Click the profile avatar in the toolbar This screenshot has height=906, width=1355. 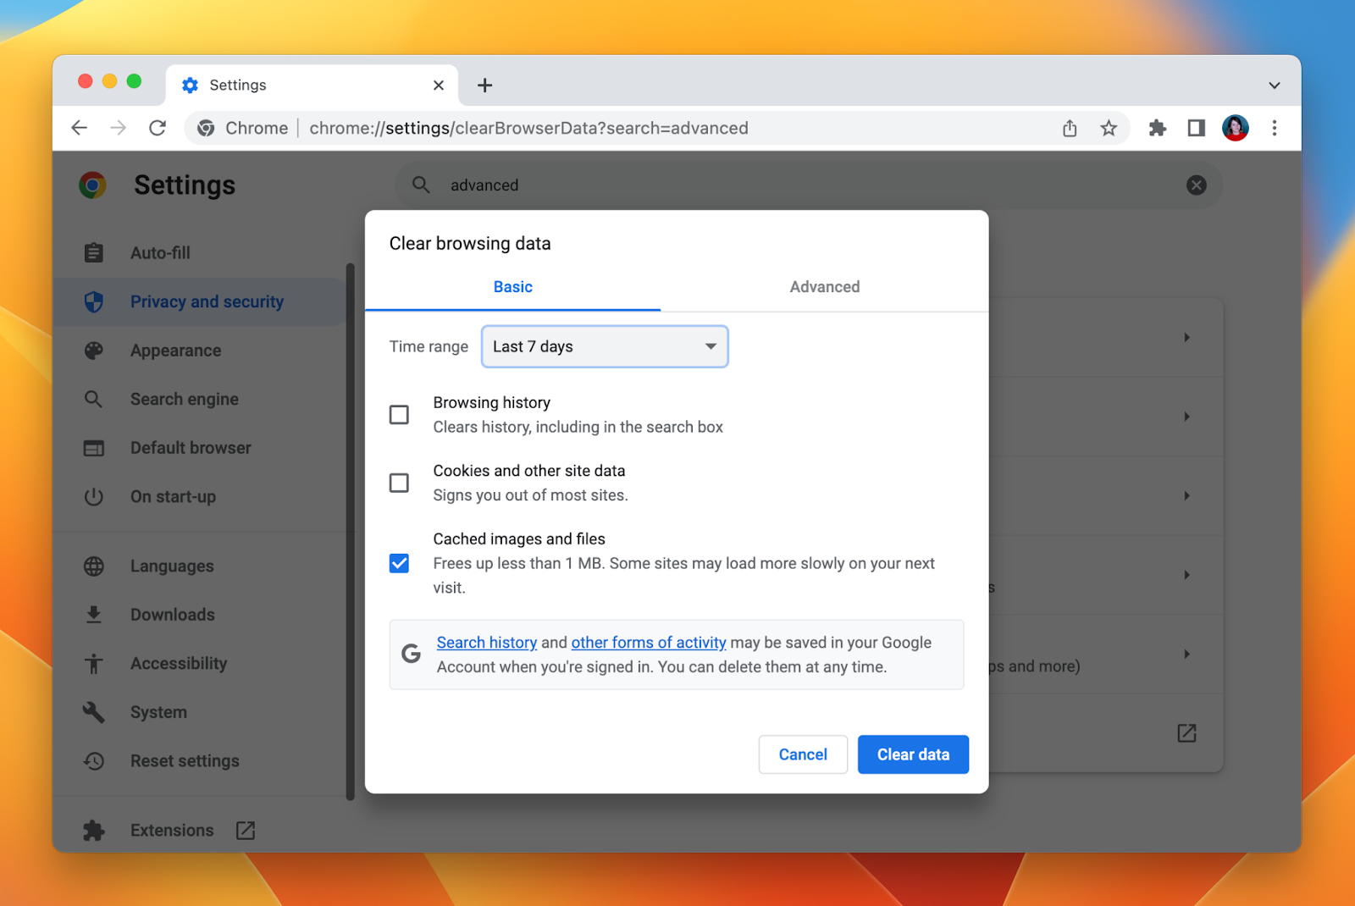tap(1235, 128)
